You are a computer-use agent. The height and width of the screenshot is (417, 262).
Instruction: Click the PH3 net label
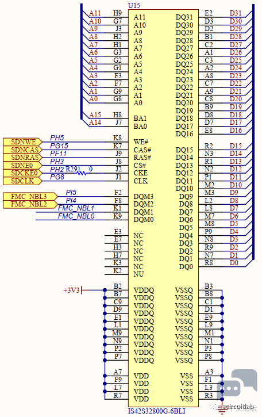tap(57, 162)
